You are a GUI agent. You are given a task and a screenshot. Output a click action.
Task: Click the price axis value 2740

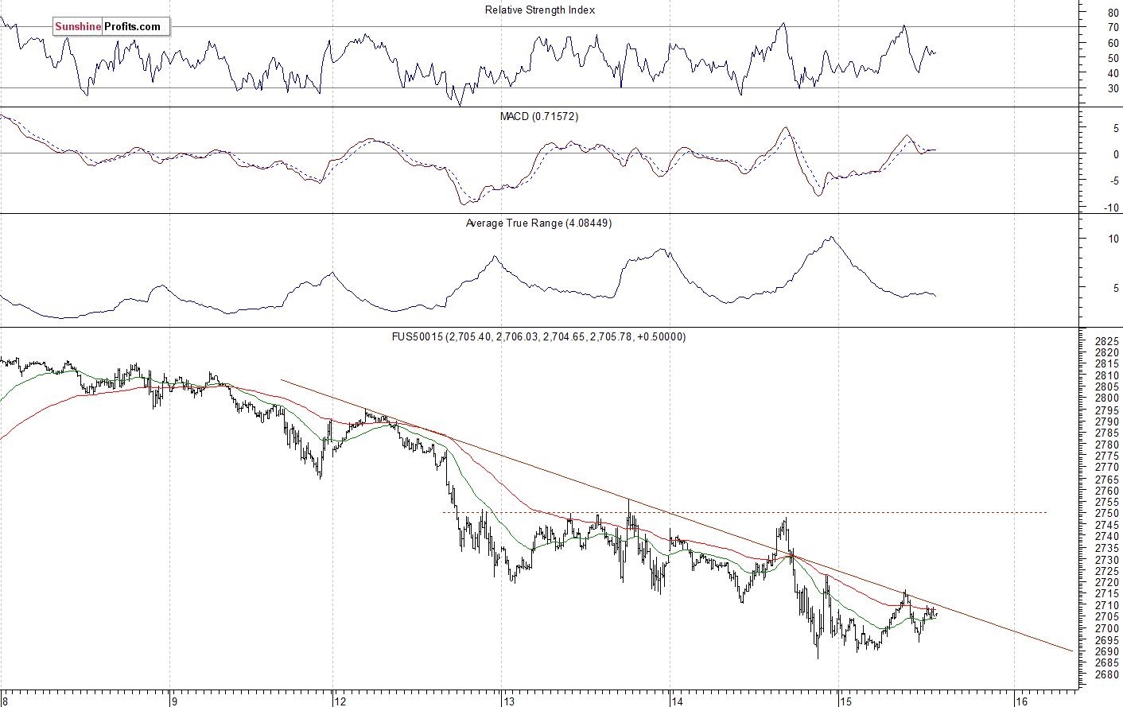coord(1107,537)
